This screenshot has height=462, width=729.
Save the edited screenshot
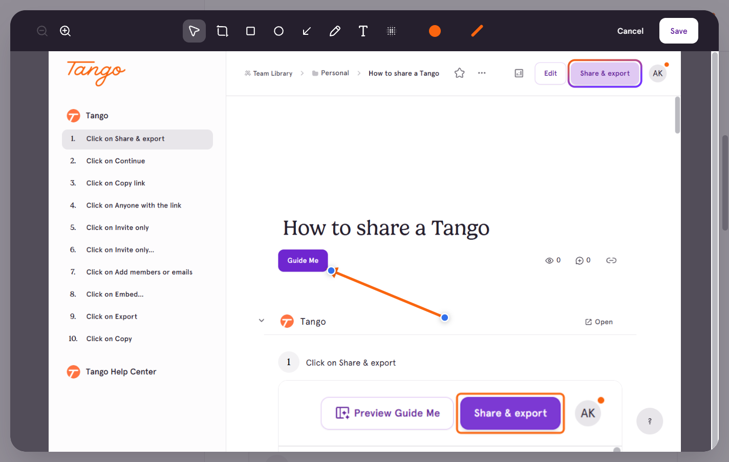pos(679,31)
